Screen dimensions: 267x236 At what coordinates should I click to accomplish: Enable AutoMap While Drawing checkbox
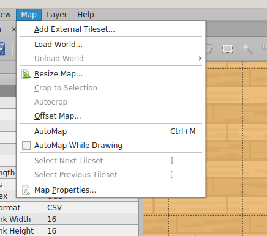26,146
